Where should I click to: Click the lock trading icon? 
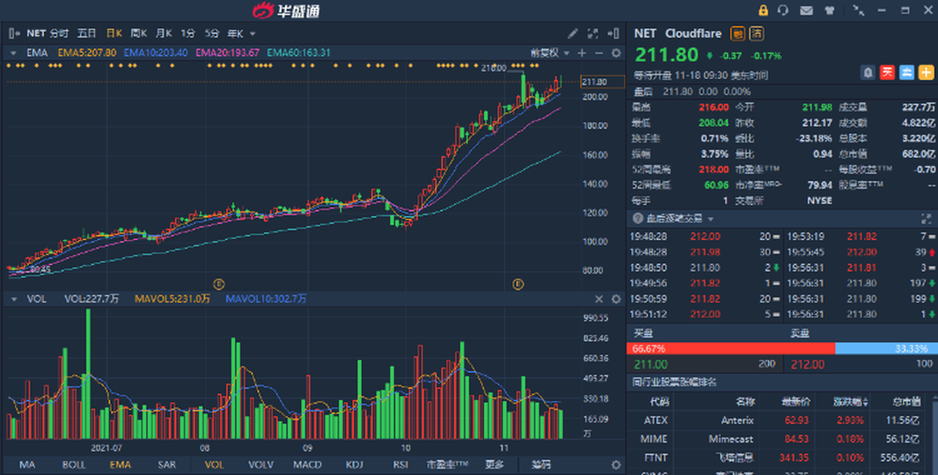coord(762,10)
